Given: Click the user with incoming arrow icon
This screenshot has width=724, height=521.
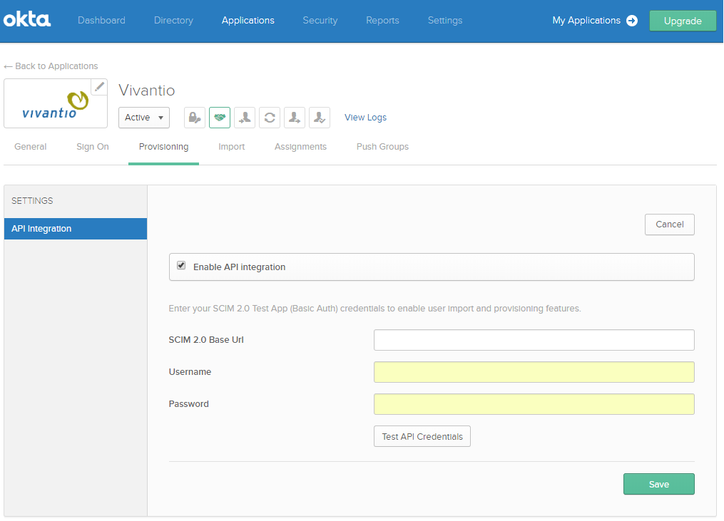Looking at the screenshot, I should (245, 118).
